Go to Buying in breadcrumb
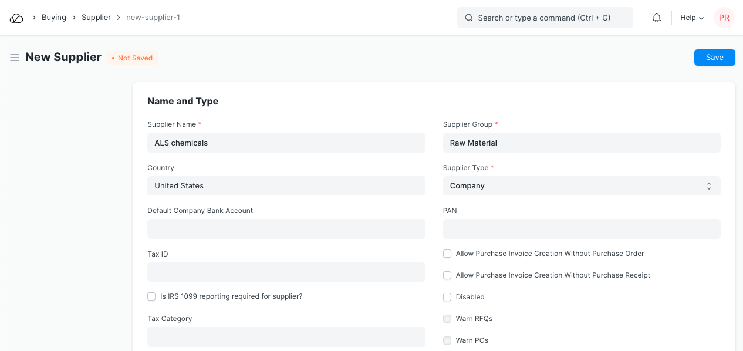This screenshot has height=351, width=743. pyautogui.click(x=53, y=18)
